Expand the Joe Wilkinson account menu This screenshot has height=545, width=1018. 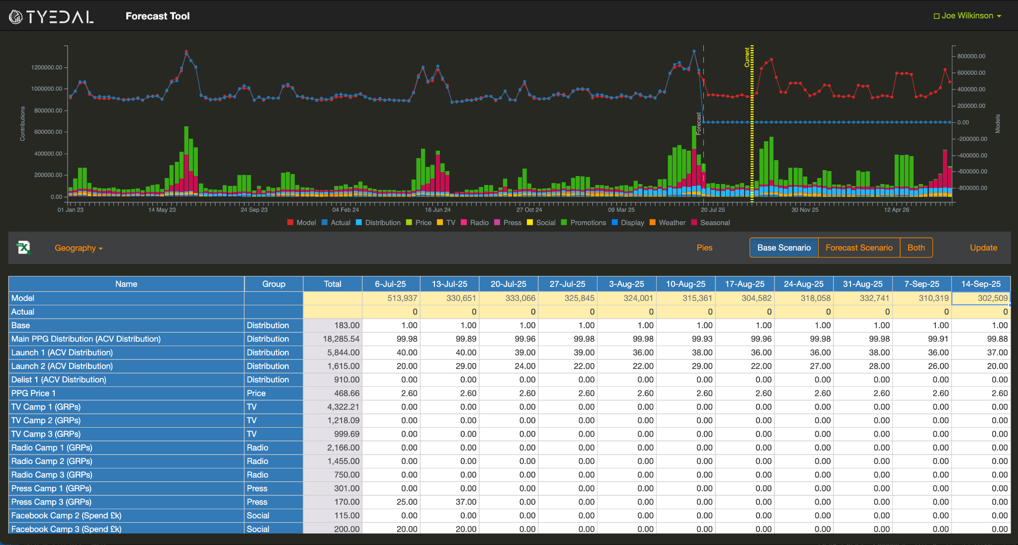967,15
